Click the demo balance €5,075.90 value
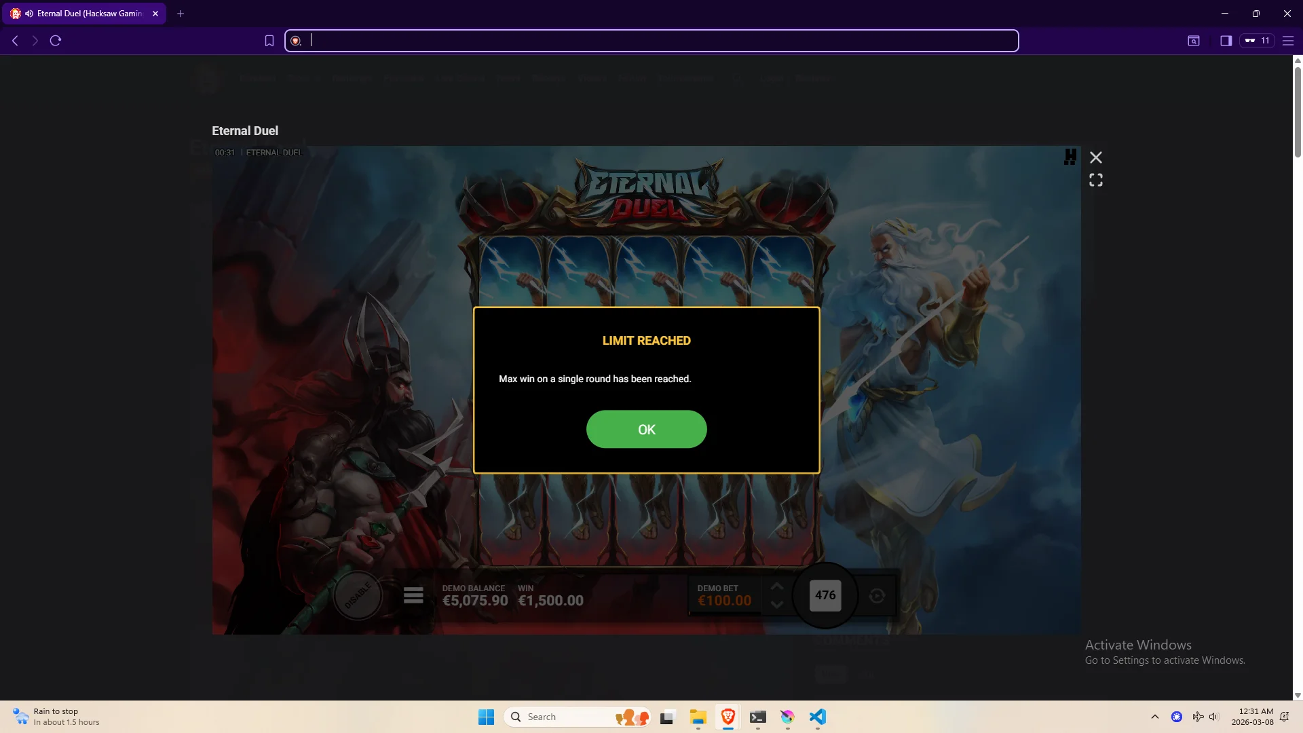 coord(475,601)
